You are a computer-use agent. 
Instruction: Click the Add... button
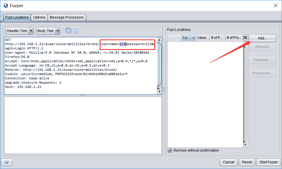(262, 38)
